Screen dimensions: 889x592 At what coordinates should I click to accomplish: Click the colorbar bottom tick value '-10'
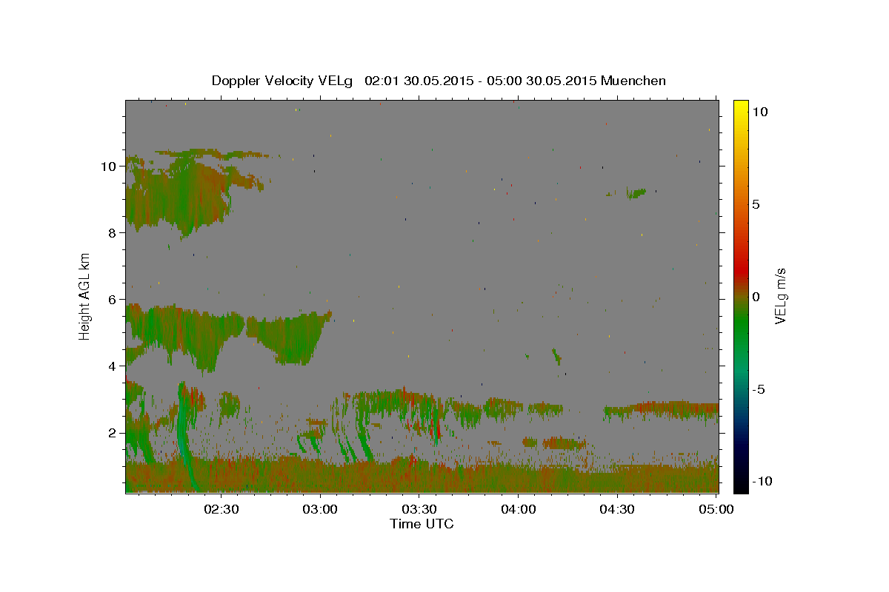pyautogui.click(x=762, y=481)
